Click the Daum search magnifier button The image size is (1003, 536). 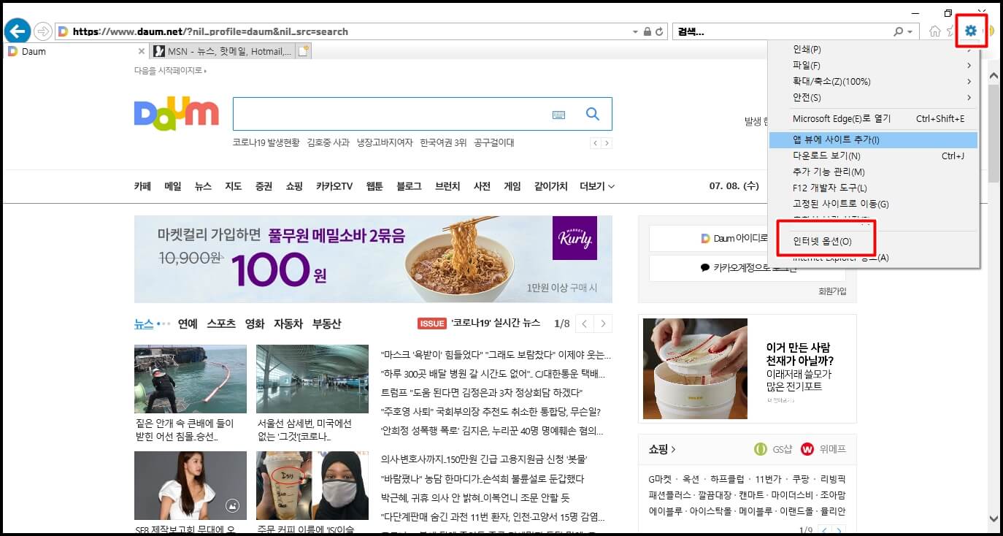tap(593, 114)
